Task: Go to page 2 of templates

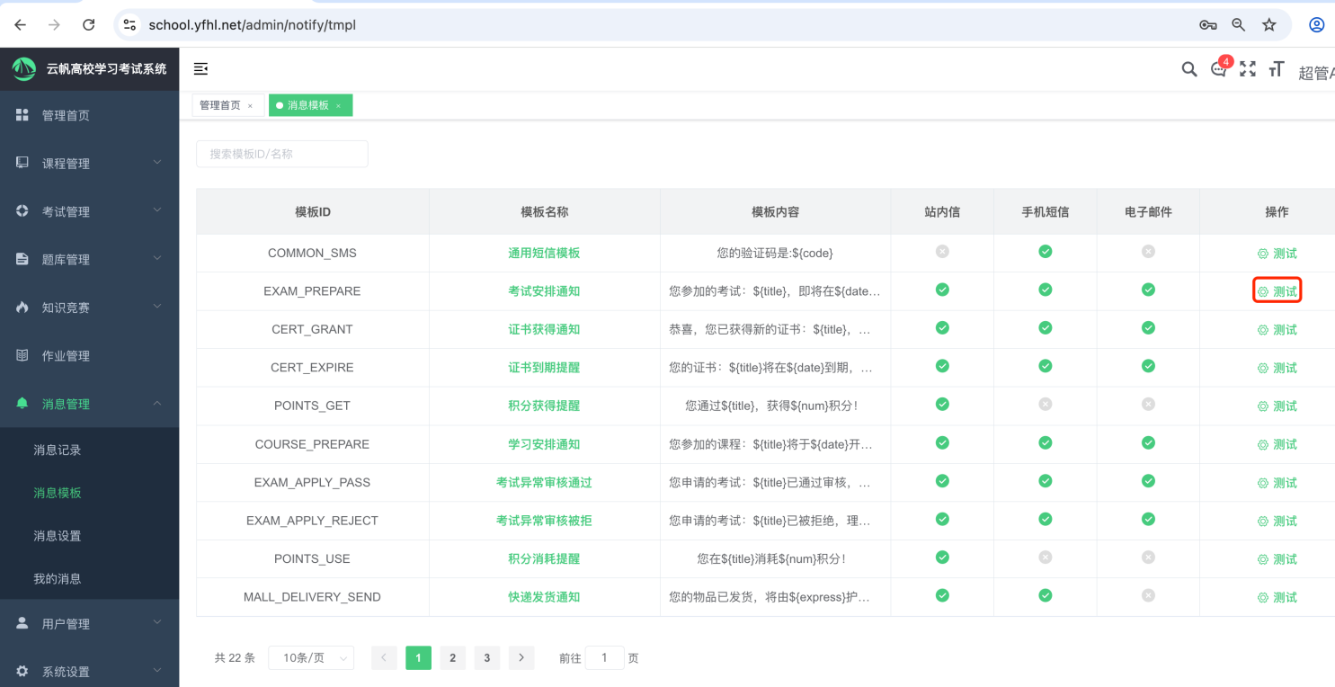Action: click(x=452, y=658)
